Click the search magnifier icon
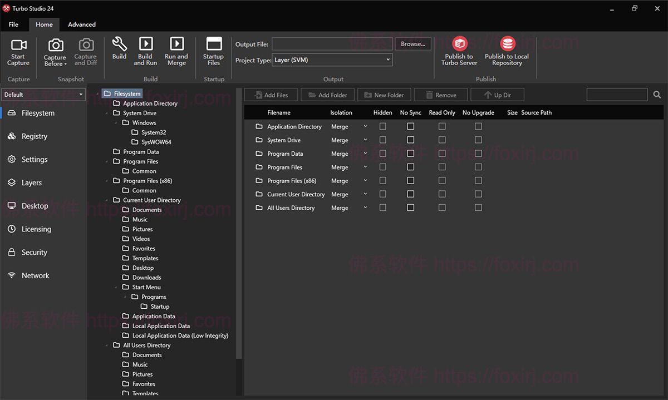Image resolution: width=668 pixels, height=400 pixels. point(657,95)
